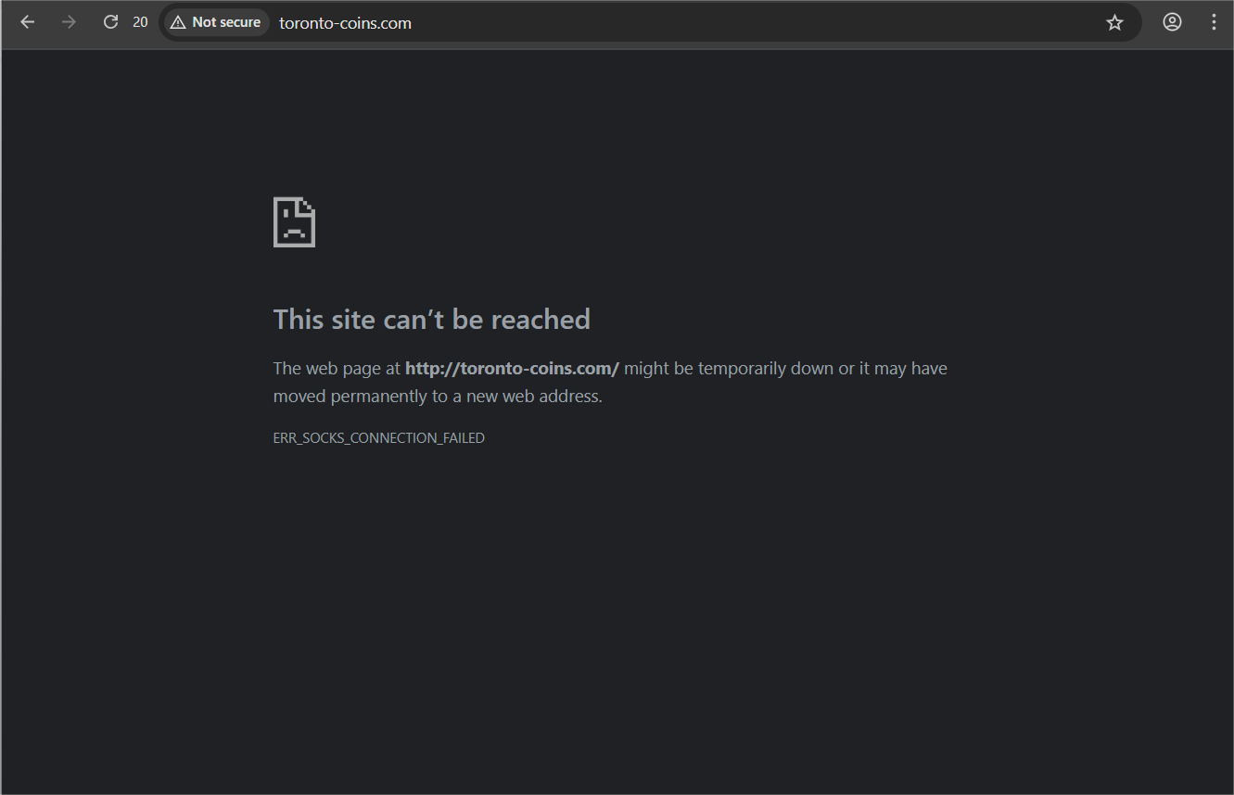This screenshot has height=795, width=1234.
Task: Click the ERR_SOCKS_CONNECTION_FAILED error code
Action: 378,438
